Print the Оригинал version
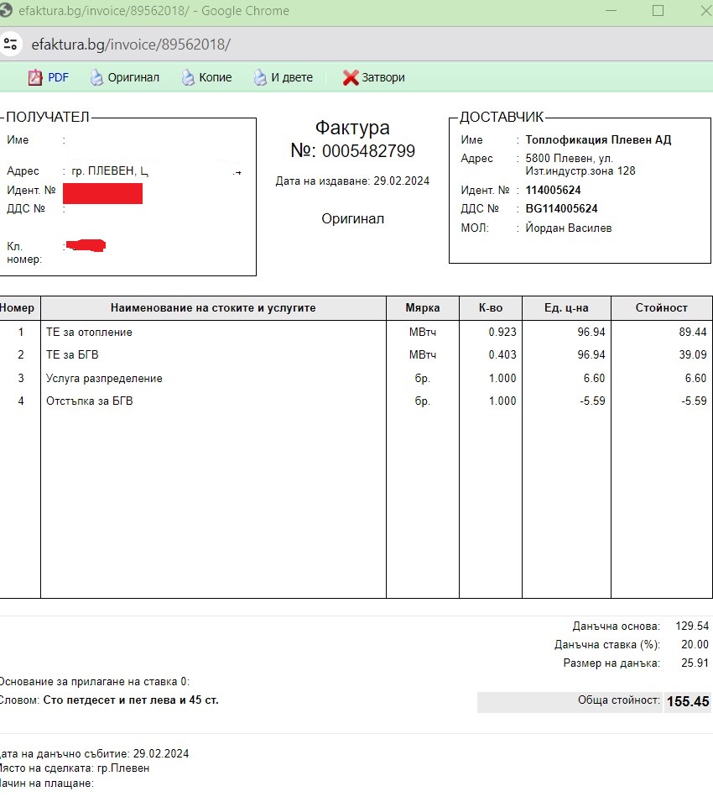Viewport: 713px width, 802px height. click(133, 77)
